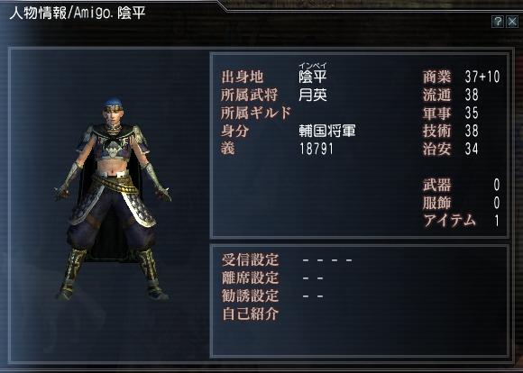The width and height of the screenshot is (523, 373).
Task: Click the 勧誘設定 dashes value
Action: (313, 296)
